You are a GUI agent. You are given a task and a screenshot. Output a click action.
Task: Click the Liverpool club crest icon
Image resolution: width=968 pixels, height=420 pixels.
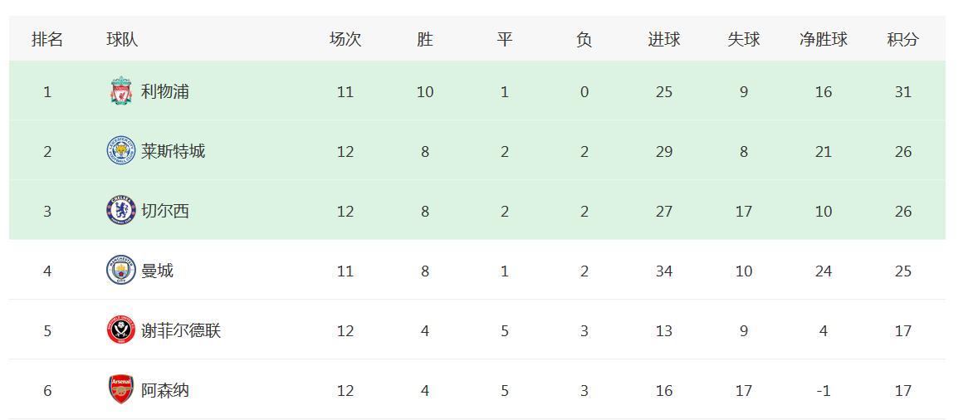click(121, 91)
